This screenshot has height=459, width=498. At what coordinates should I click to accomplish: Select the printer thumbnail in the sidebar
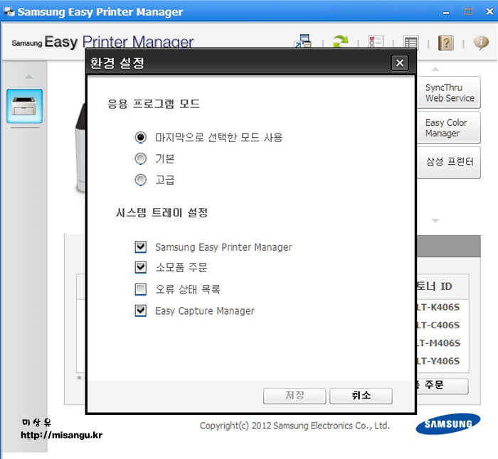(24, 106)
